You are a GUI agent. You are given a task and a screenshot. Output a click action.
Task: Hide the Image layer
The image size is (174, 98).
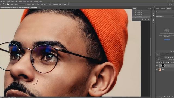pyautogui.click(x=157, y=69)
